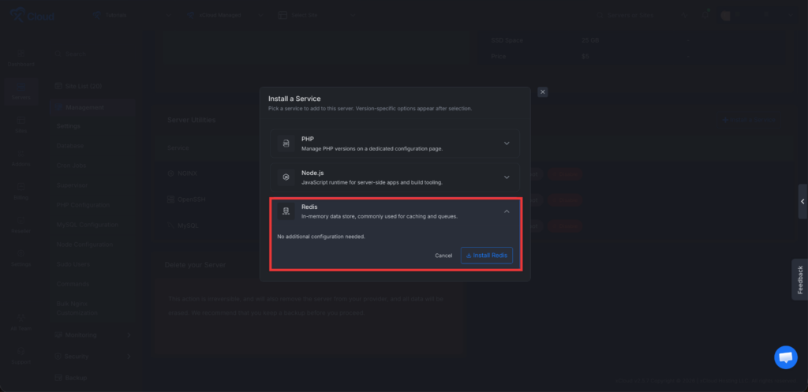Screen dimensions: 808x392
Task: Open Sudo Users
Action: coord(73,263)
